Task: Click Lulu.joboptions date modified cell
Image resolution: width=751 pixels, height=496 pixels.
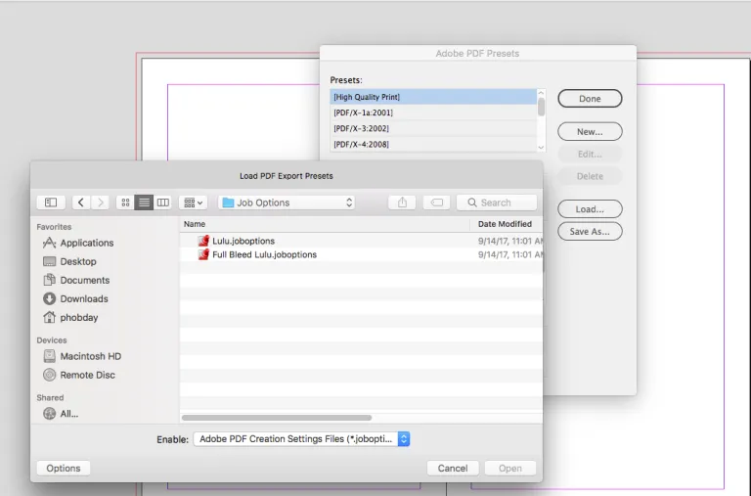Action: (x=510, y=241)
